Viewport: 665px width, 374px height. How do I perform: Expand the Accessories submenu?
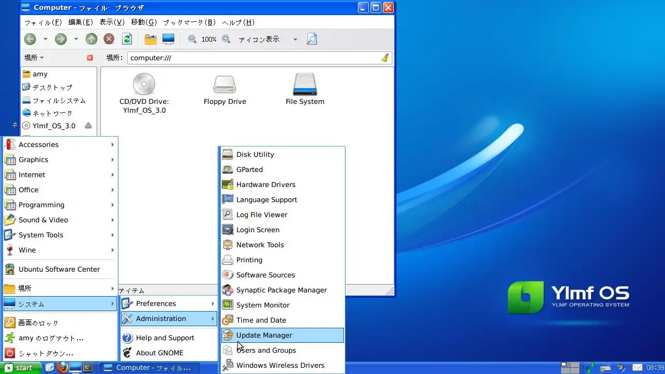pos(60,144)
